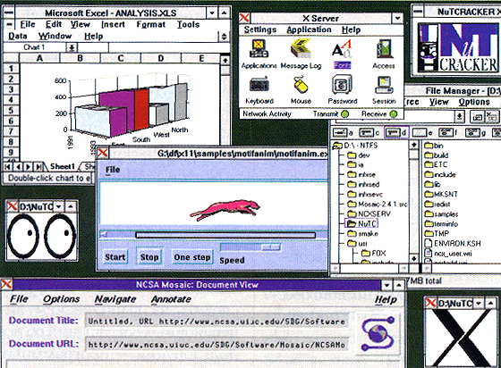The image size is (501, 368).
Task: Select drive c in File Manager
Action: tap(369, 132)
